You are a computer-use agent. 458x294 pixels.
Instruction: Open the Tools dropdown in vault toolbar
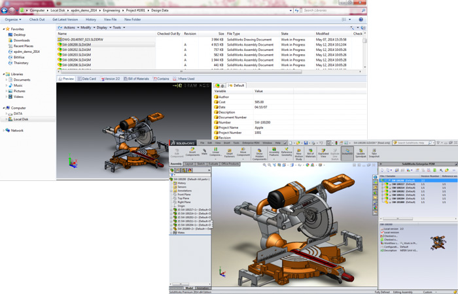pyautogui.click(x=118, y=27)
